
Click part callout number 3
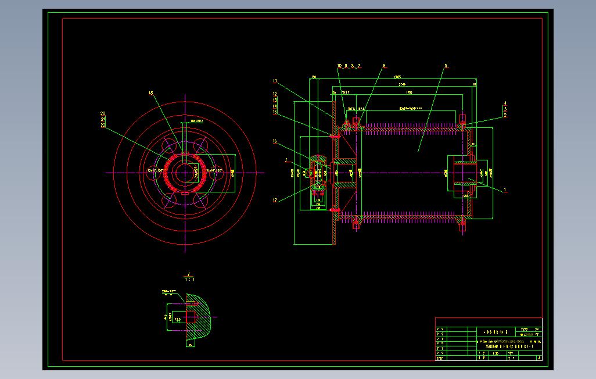[x=505, y=109]
